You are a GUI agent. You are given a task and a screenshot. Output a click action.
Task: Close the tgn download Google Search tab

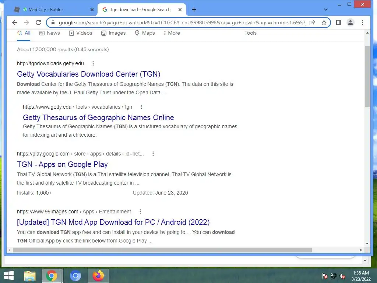[x=180, y=10]
